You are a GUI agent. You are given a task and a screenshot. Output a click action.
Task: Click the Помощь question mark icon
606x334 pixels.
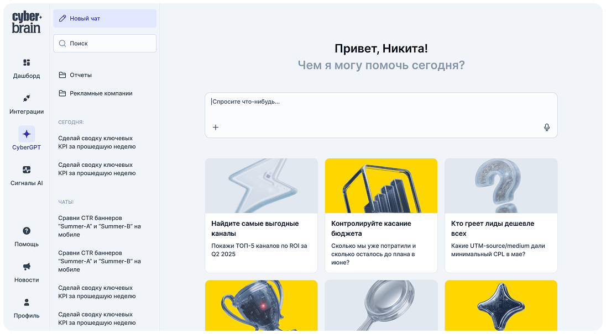(x=27, y=231)
